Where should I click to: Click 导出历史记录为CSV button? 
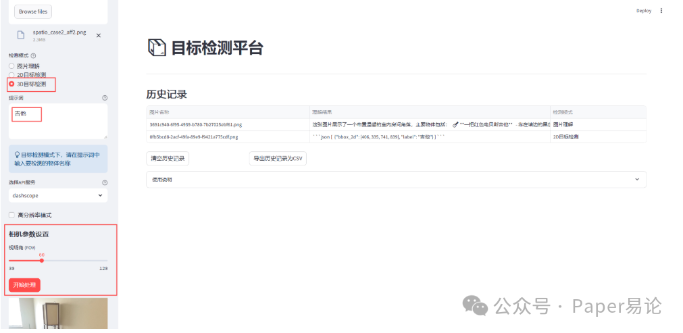[x=278, y=159]
